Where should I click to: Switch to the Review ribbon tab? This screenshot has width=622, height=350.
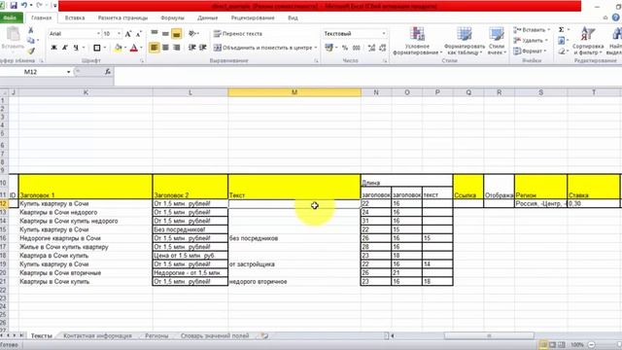253,17
